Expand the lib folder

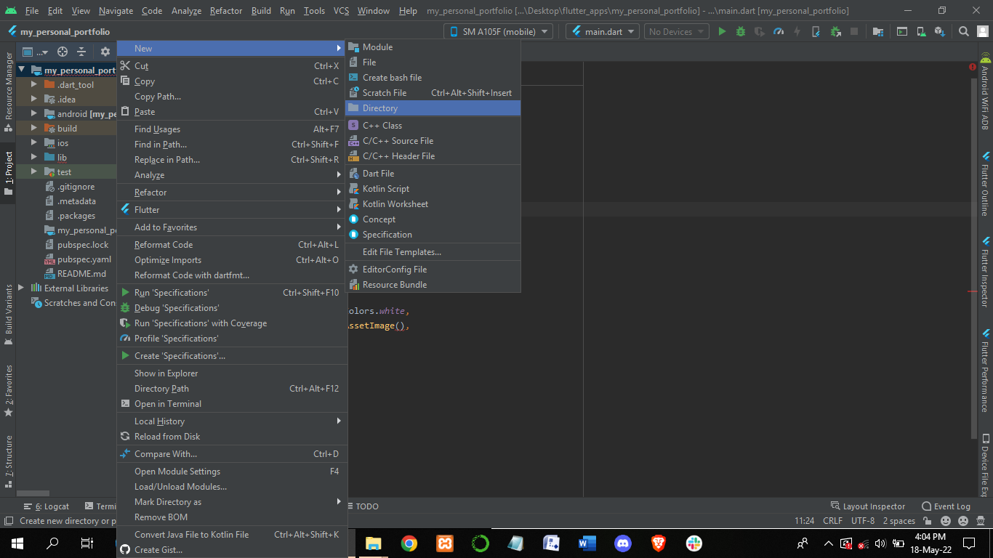pos(33,158)
